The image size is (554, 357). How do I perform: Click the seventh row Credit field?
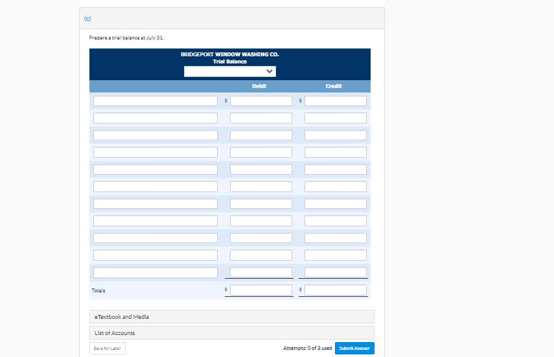(x=336, y=204)
